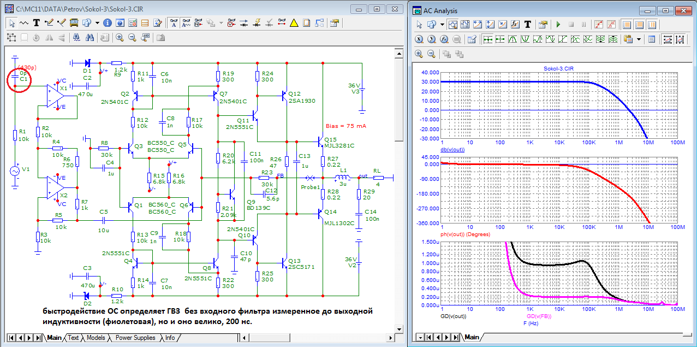Select the fx function icon in AC Analysis toolbar
This screenshot has width=697, height=347.
515,25
